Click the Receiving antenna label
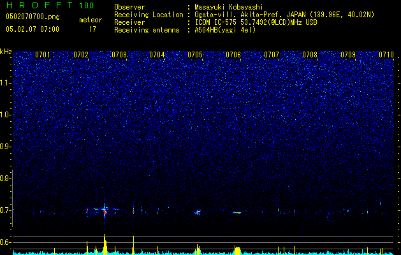401x255 pixels. tap(147, 30)
